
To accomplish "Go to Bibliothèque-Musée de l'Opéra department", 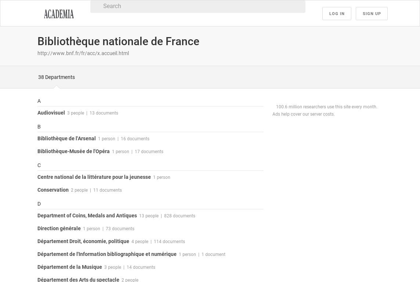I will (x=73, y=152).
